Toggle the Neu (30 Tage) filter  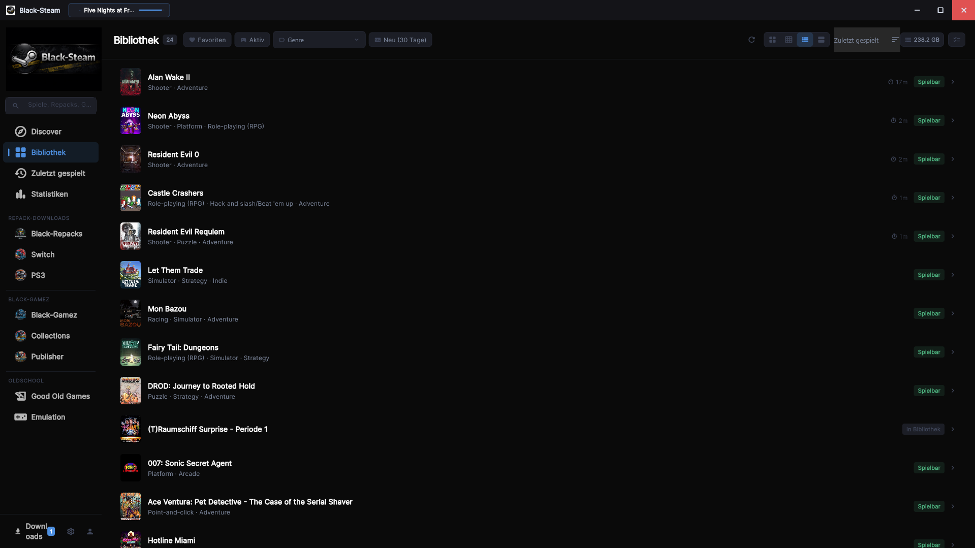point(400,40)
